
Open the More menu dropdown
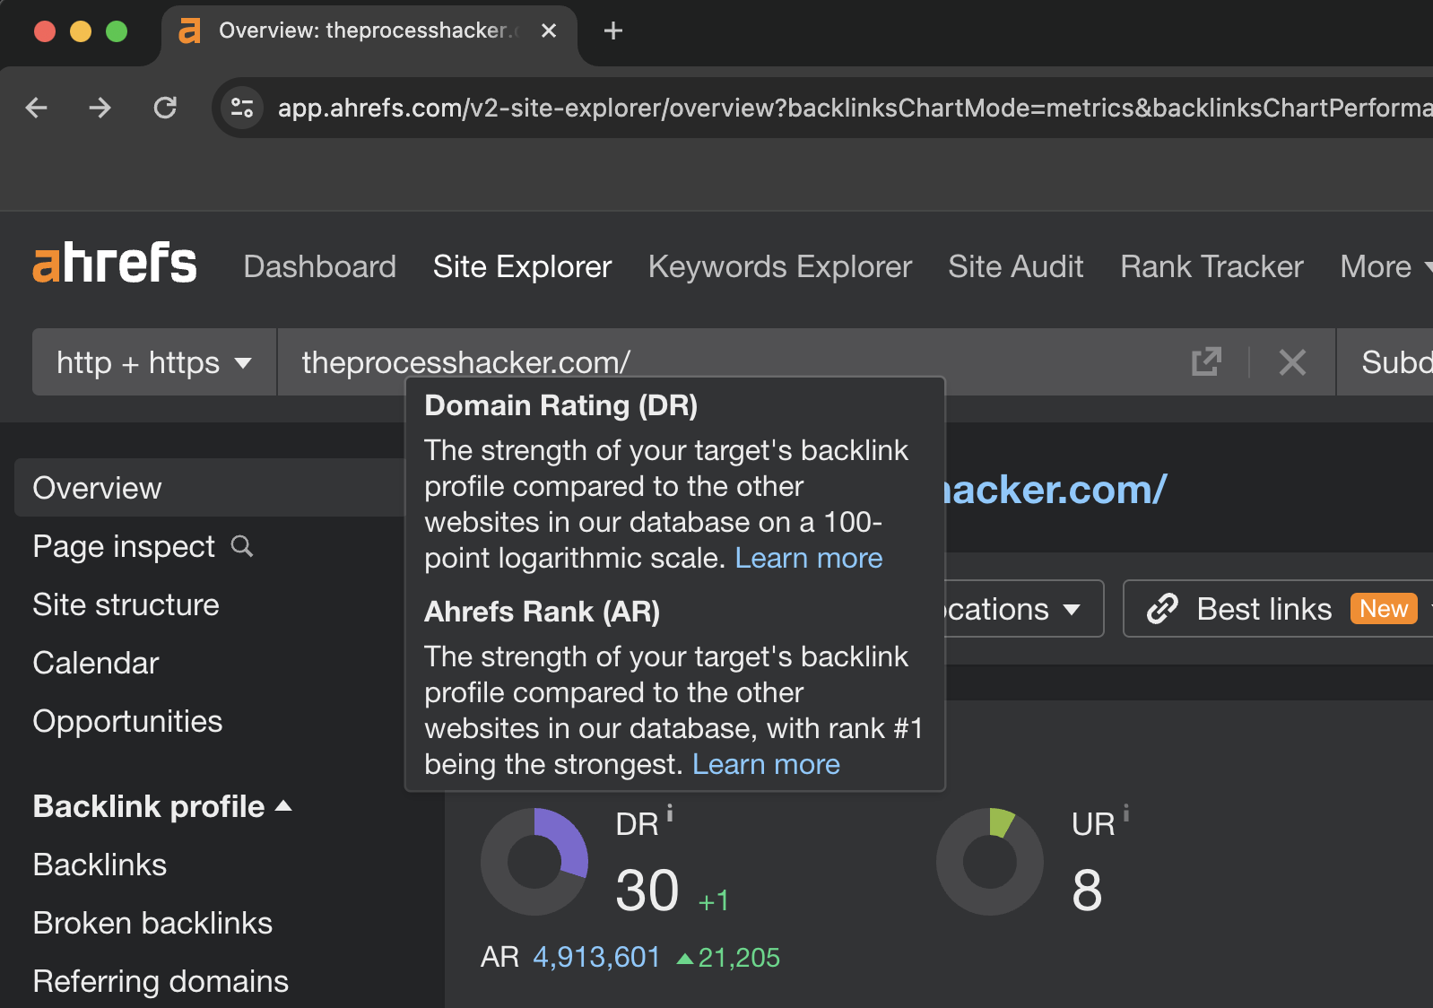(x=1385, y=266)
